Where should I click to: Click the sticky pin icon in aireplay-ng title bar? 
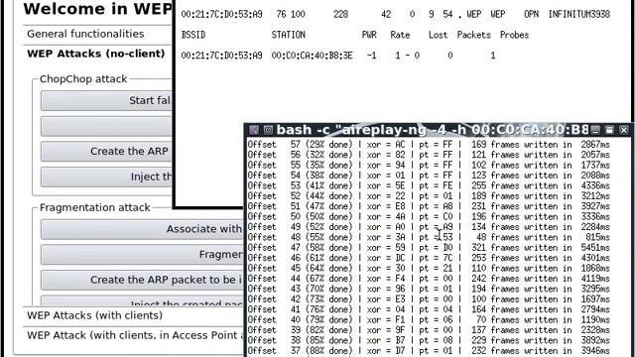(268, 130)
